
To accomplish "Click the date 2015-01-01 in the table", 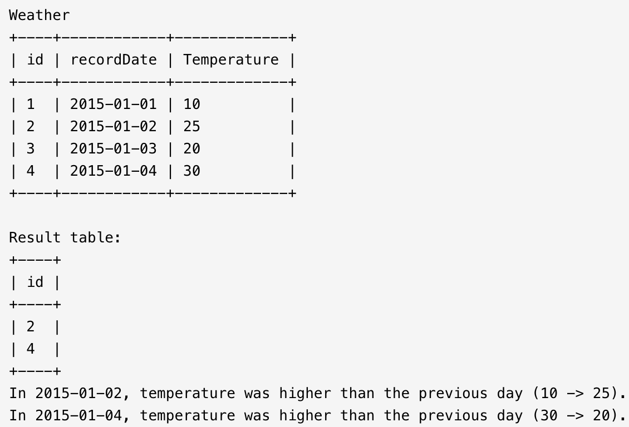I will coord(114,105).
